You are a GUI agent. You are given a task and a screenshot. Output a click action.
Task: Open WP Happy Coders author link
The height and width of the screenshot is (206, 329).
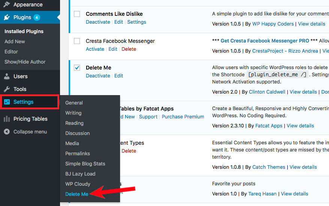click(273, 24)
